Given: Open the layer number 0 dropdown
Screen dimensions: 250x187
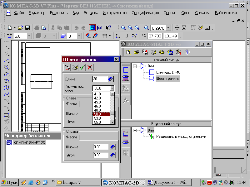Looking at the screenshot, I should point(79,36).
